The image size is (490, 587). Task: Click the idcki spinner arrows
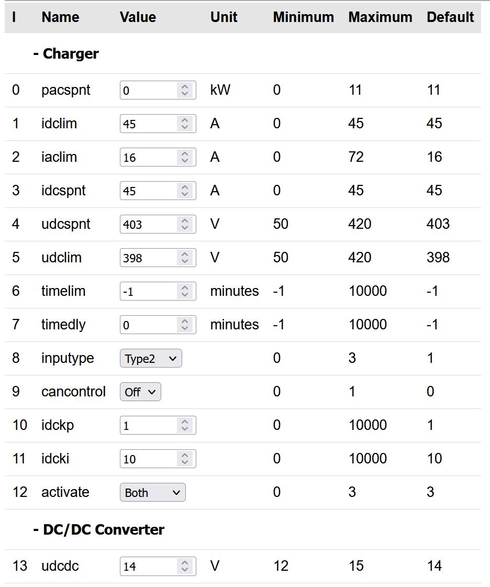(x=184, y=459)
